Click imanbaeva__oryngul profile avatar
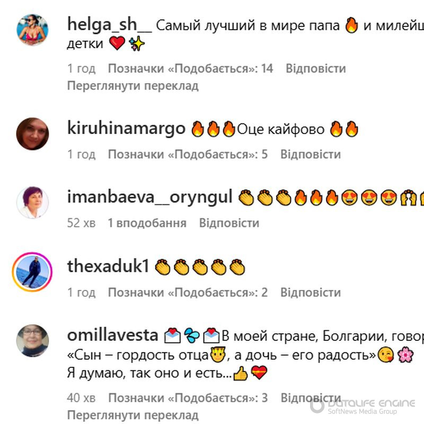Screen dimensions: 424x424 [x=32, y=202]
